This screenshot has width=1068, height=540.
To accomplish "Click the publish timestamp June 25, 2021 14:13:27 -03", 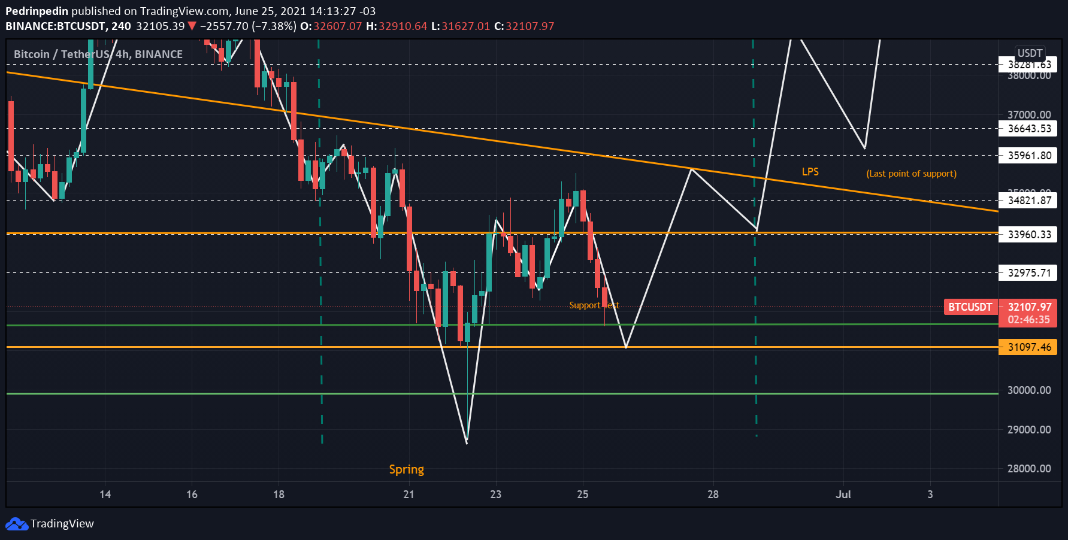I will coord(305,11).
